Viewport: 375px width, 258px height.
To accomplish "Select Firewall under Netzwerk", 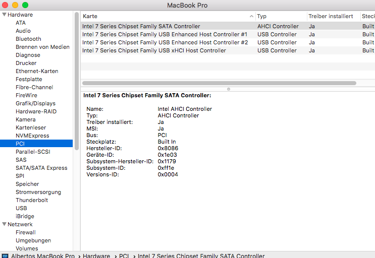I will click(26, 232).
